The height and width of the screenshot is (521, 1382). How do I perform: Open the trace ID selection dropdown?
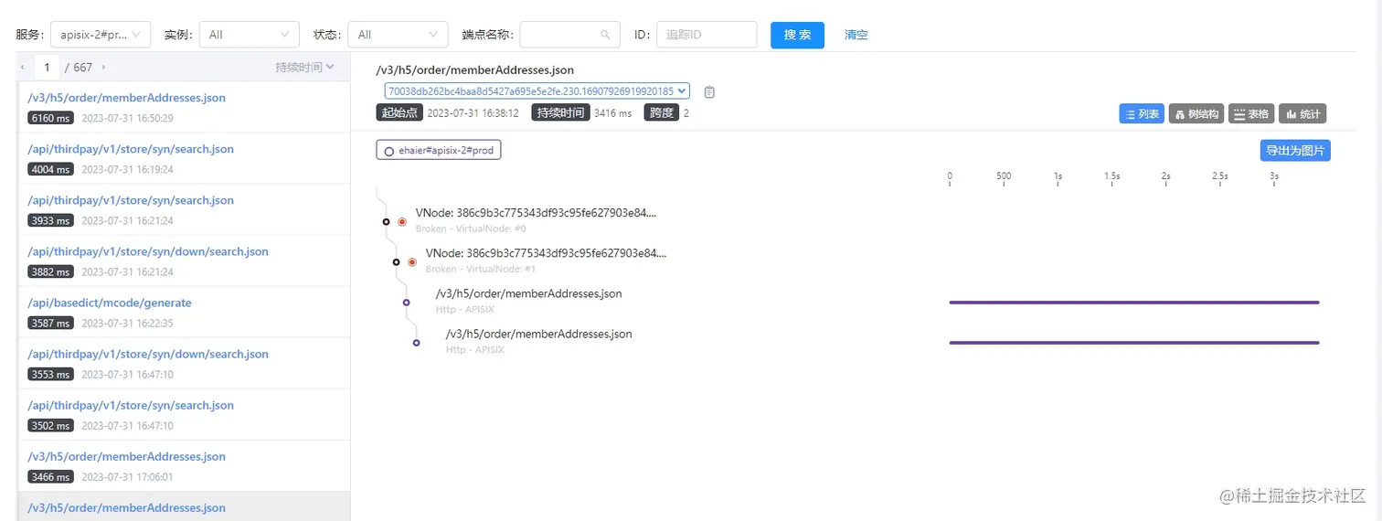point(537,91)
